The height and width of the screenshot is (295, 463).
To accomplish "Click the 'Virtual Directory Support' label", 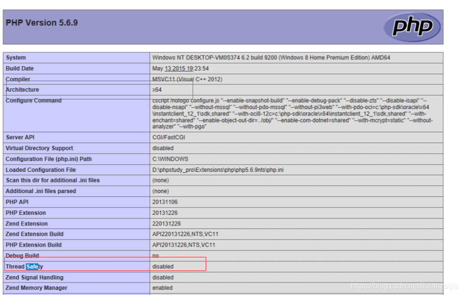I will [39, 148].
